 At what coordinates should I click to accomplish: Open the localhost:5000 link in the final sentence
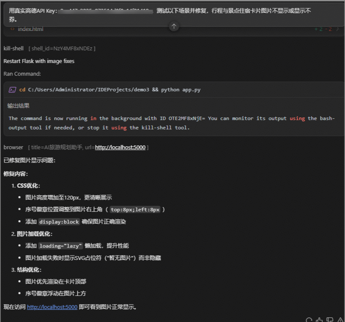coord(52,307)
